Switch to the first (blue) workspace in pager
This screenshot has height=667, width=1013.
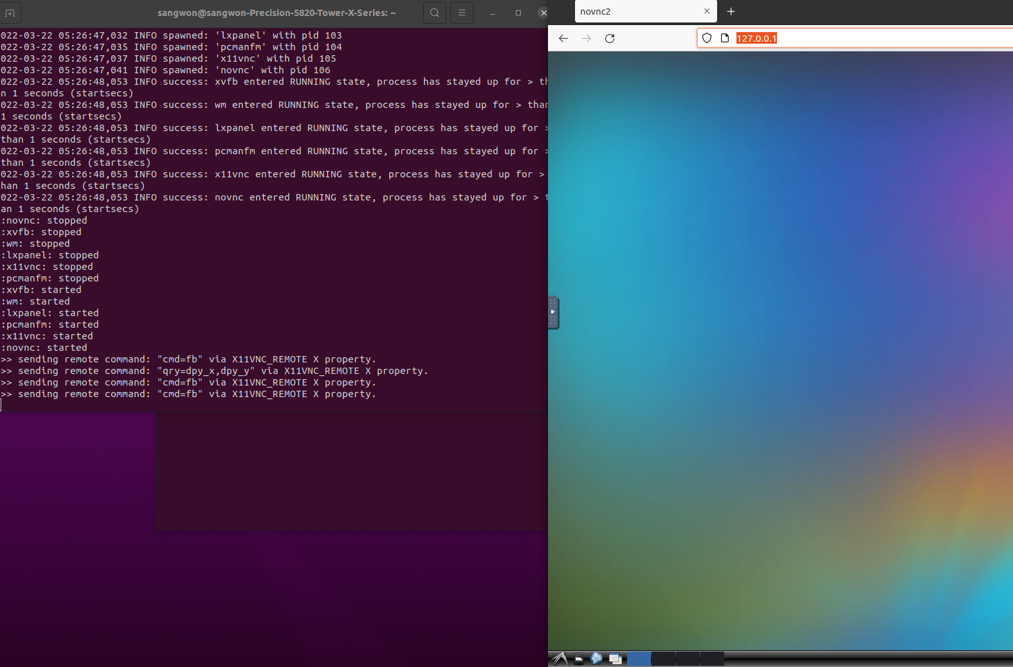[639, 659]
